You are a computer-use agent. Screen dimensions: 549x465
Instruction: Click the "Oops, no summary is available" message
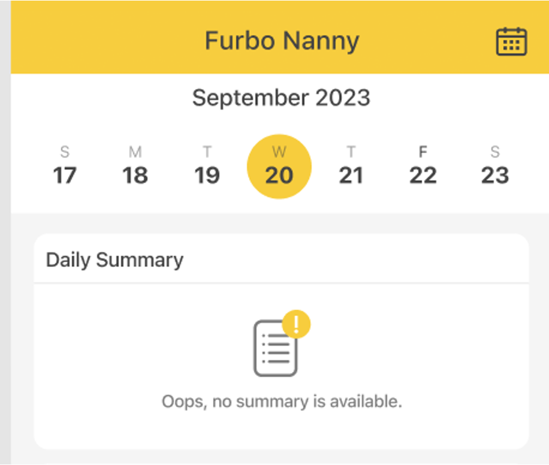tap(282, 401)
